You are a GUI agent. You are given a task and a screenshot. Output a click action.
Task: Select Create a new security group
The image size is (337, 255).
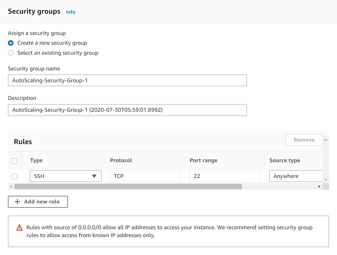[x=11, y=43]
